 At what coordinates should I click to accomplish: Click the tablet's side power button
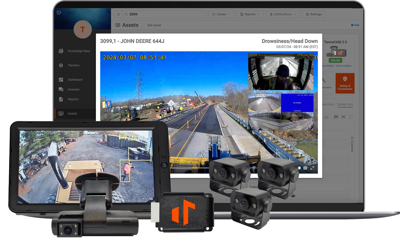click(164, 165)
